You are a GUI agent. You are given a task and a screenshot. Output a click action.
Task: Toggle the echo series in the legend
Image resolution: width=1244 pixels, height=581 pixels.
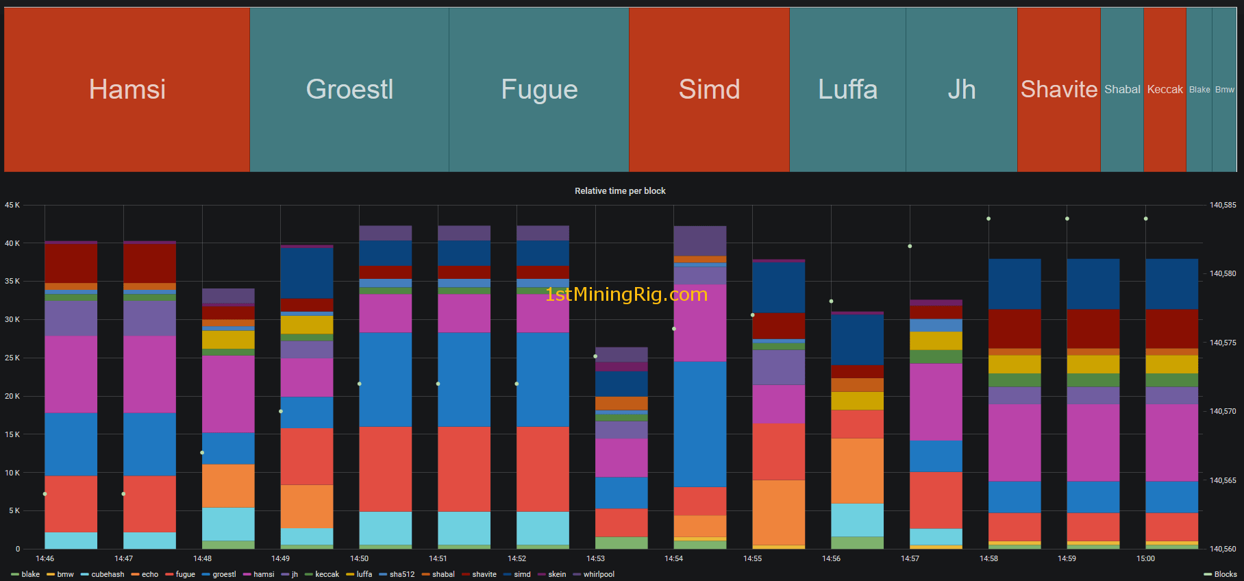(145, 574)
